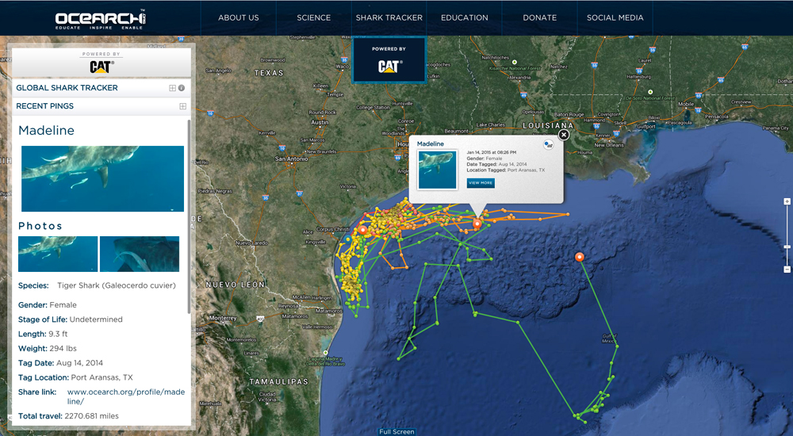The image size is (793, 436).
Task: Open the Social Media menu
Action: (x=615, y=17)
